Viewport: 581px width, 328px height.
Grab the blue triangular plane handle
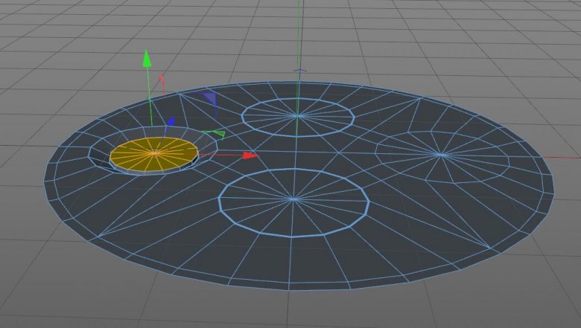point(211,98)
